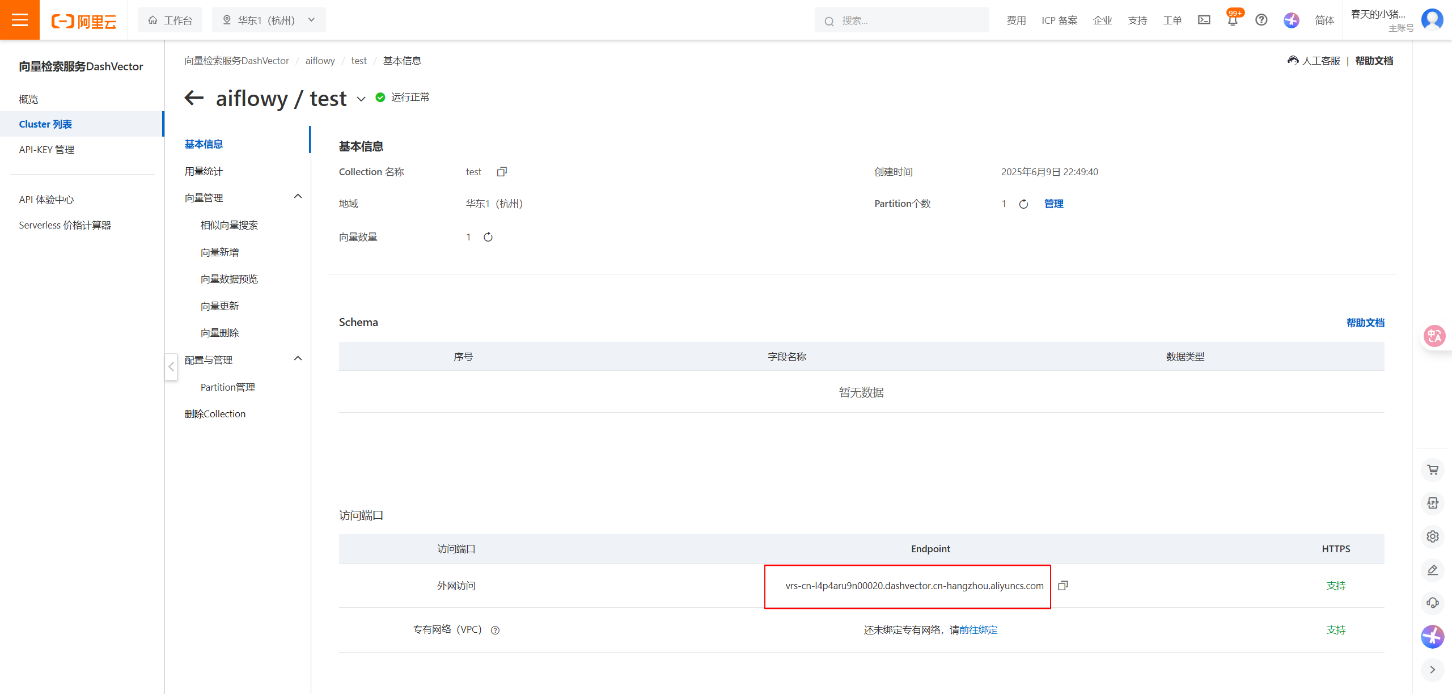Copy the public Endpoint address
Image resolution: width=1452 pixels, height=694 pixels.
pyautogui.click(x=1063, y=586)
